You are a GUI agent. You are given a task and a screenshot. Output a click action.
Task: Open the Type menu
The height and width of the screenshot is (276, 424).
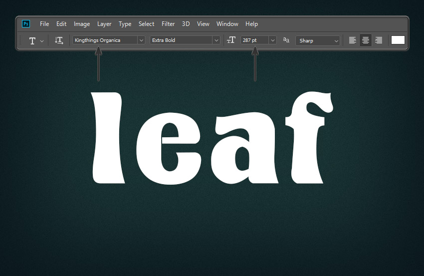pyautogui.click(x=125, y=24)
